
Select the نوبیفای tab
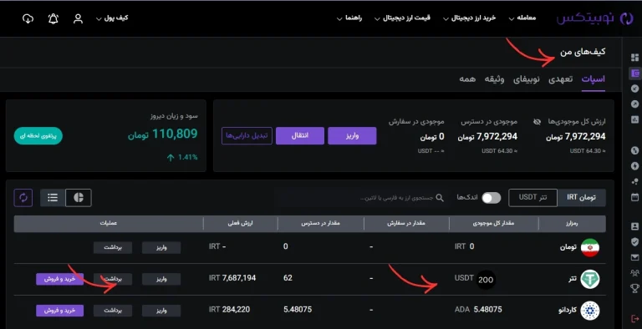tap(527, 79)
